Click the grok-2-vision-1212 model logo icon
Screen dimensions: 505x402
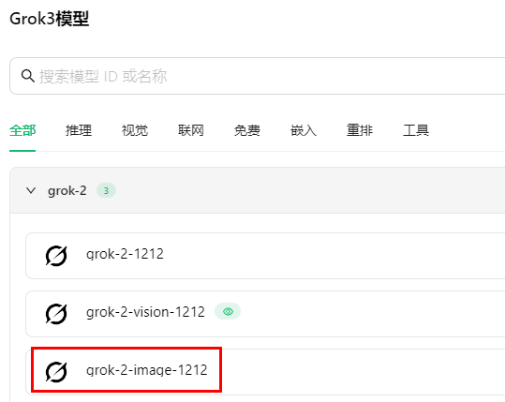(x=56, y=314)
